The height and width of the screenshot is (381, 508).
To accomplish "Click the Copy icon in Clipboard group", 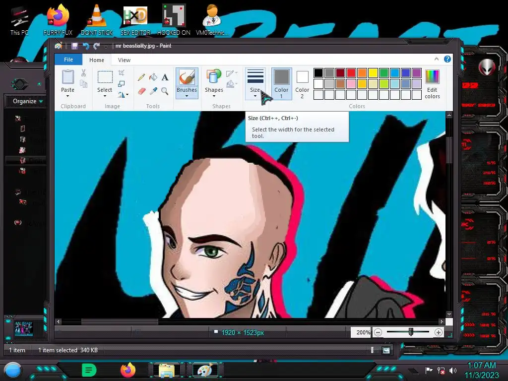I will tap(83, 84).
